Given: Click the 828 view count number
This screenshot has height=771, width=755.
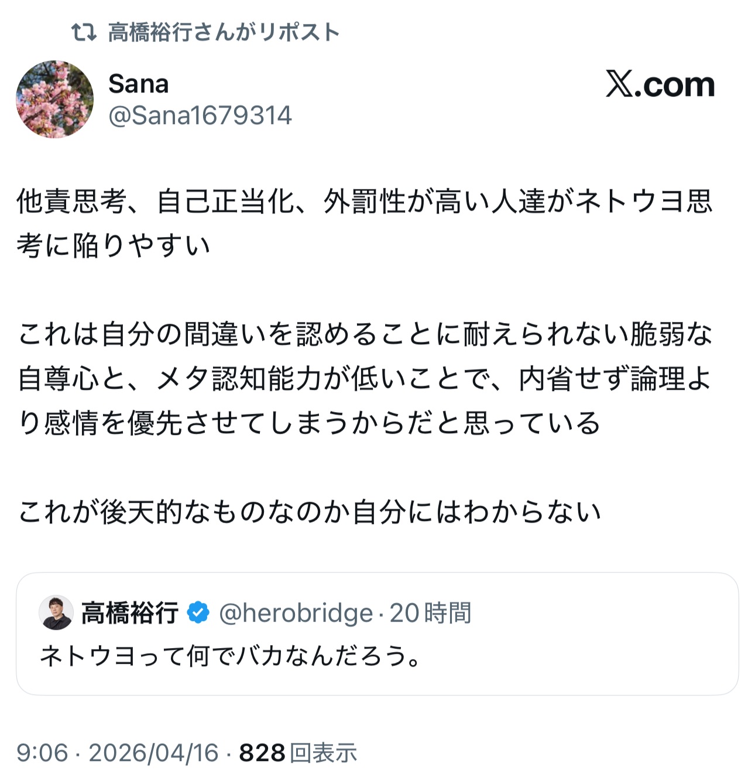Looking at the screenshot, I should tap(262, 753).
